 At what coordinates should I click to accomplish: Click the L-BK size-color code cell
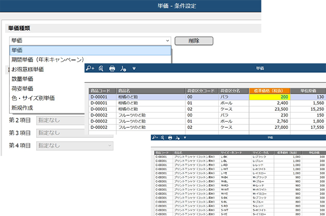(235, 157)
